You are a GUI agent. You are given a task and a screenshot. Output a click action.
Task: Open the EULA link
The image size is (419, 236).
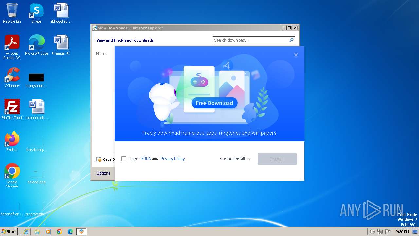(x=146, y=159)
